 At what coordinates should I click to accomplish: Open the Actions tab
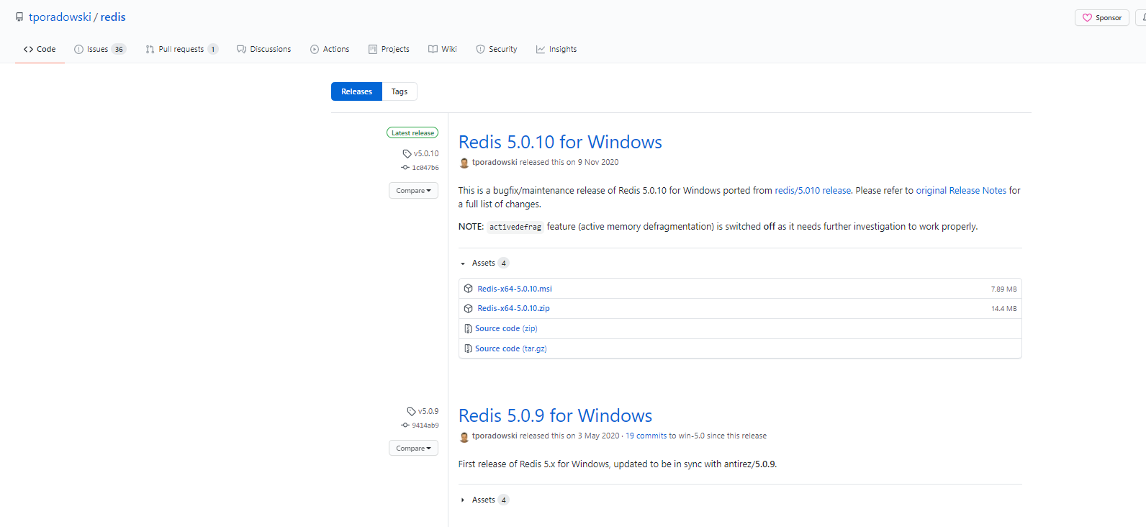click(x=330, y=49)
